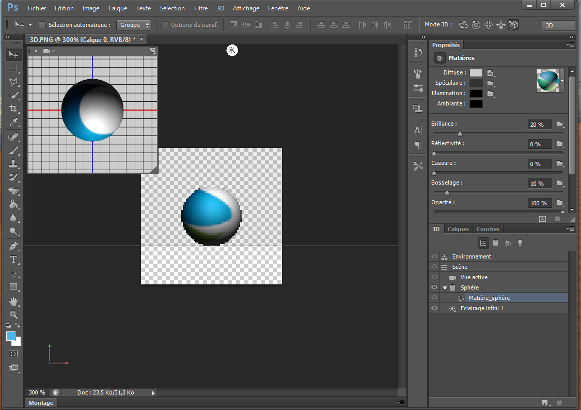Filter 3D panel by lights icon
Image resolution: width=581 pixels, height=410 pixels.
[x=521, y=243]
